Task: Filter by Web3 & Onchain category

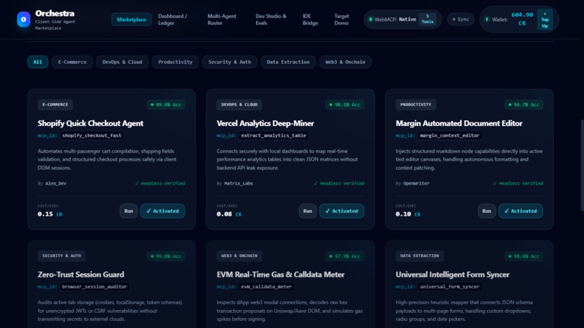Action: [346, 62]
